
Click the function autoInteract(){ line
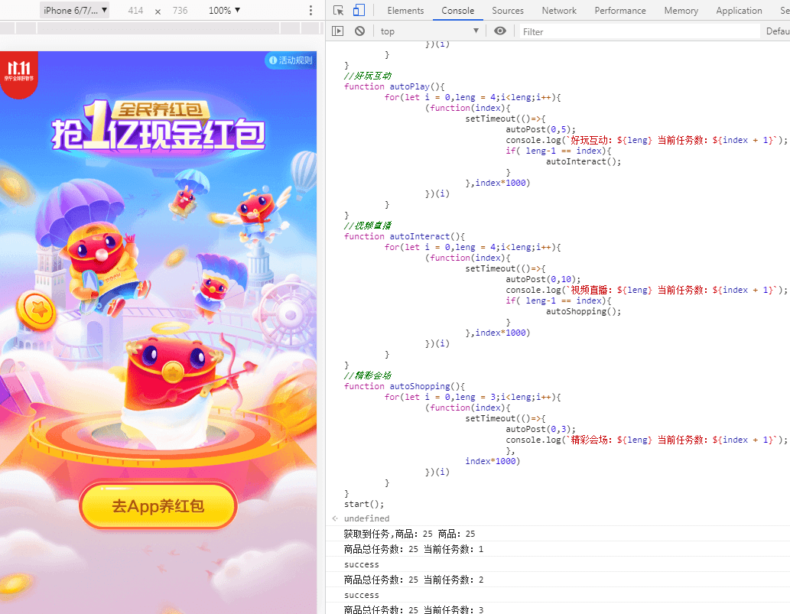404,236
